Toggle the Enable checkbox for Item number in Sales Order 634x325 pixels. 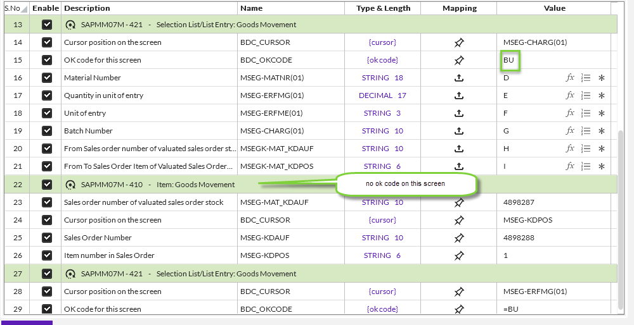click(47, 255)
